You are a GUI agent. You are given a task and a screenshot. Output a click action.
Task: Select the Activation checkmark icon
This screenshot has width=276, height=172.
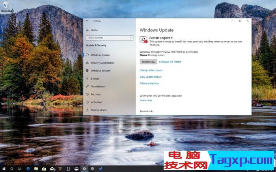click(x=87, y=102)
